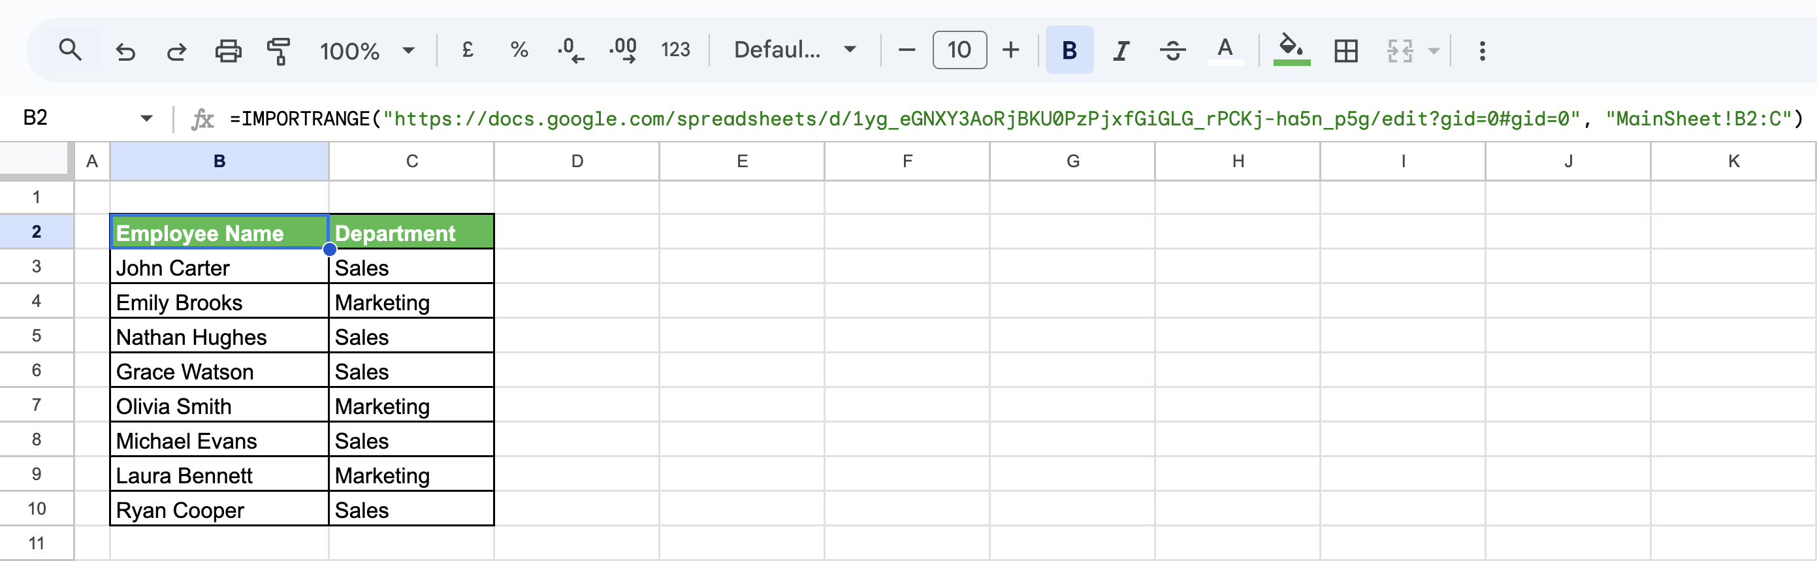Select all cells via corner box
This screenshot has width=1817, height=561.
click(x=36, y=160)
